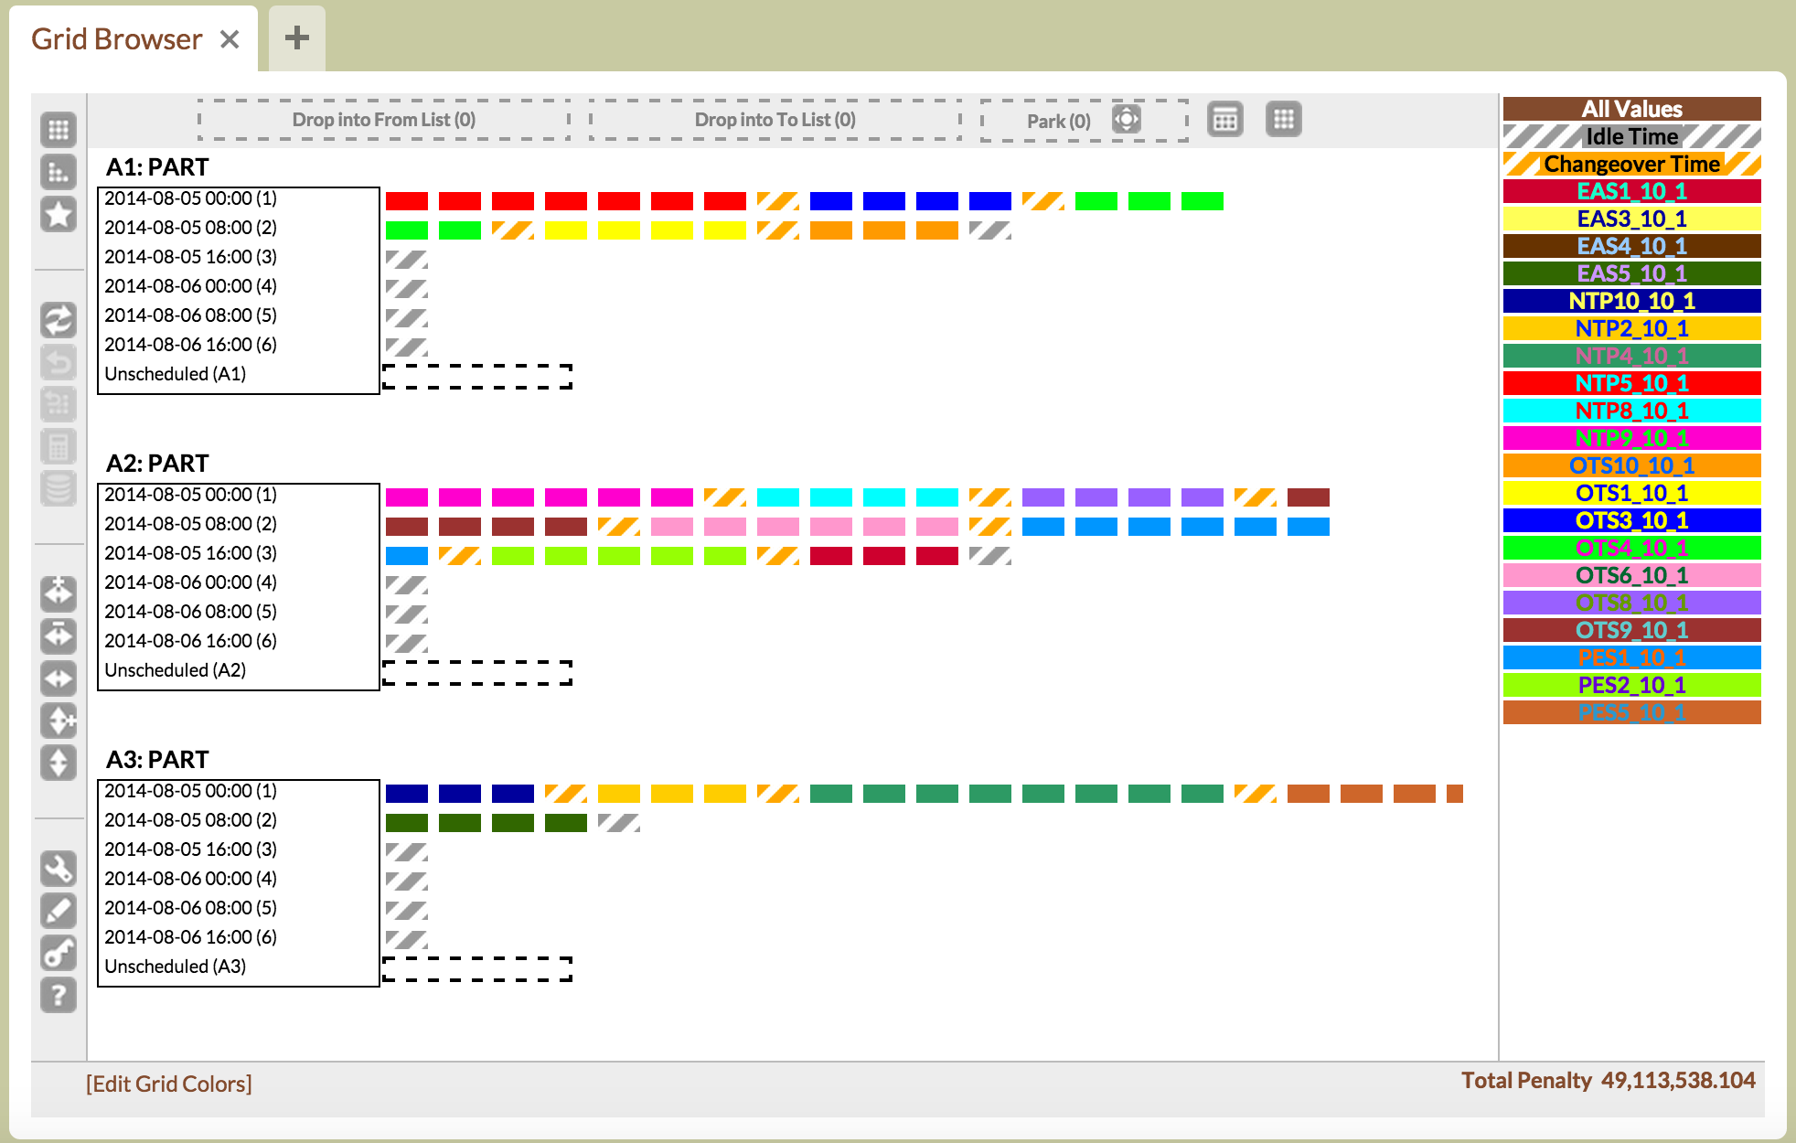The height and width of the screenshot is (1143, 1796).
Task: Select the Grid Browser tab
Action: (x=116, y=39)
